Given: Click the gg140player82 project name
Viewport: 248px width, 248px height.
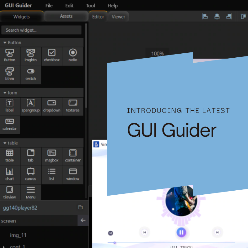Looking at the screenshot, I should point(20,208).
